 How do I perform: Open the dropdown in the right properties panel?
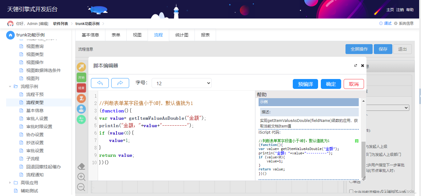tap(387, 108)
